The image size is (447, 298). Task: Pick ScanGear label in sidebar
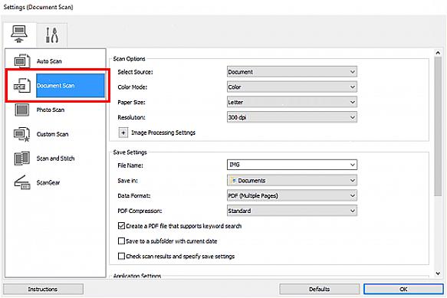(48, 182)
